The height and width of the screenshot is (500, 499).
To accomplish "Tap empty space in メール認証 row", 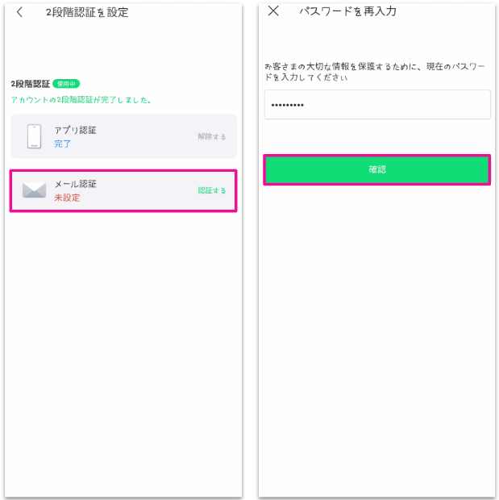I will tap(145, 191).
